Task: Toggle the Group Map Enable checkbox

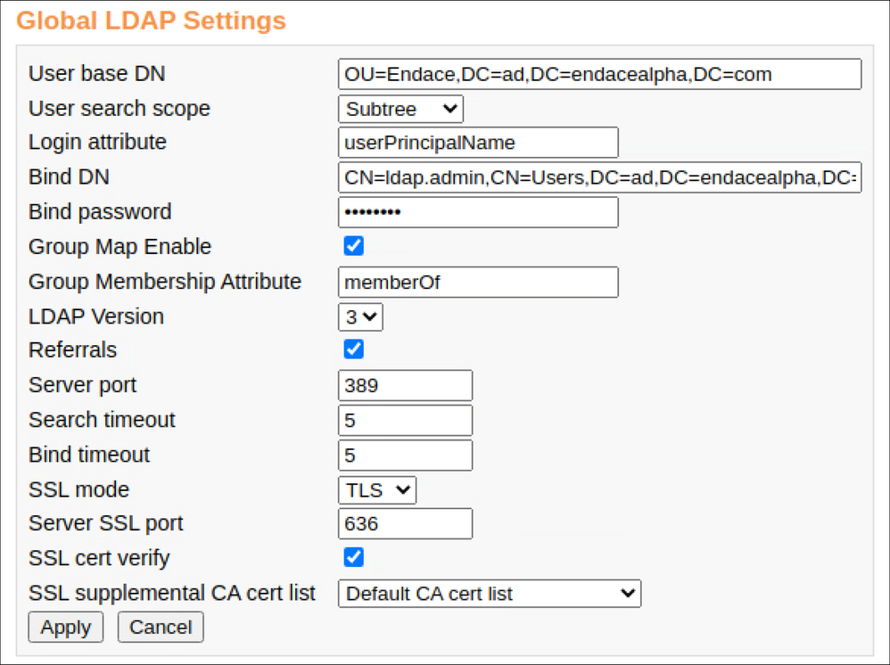Action: click(354, 246)
